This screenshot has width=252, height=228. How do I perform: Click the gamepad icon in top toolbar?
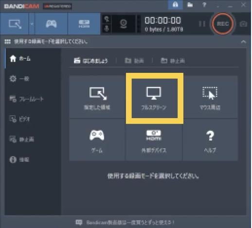(51, 24)
